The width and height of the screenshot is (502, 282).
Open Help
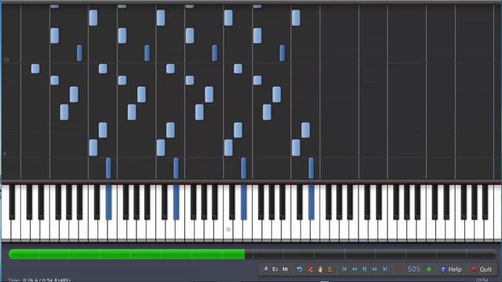pos(451,269)
